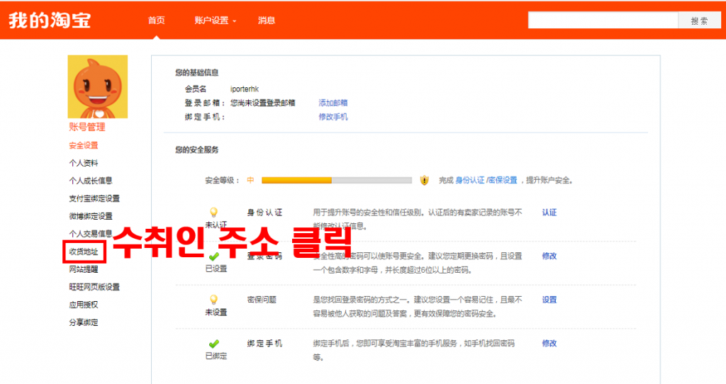Click the security level progress bar
Viewport: 726px width, 384px height.
(x=337, y=180)
